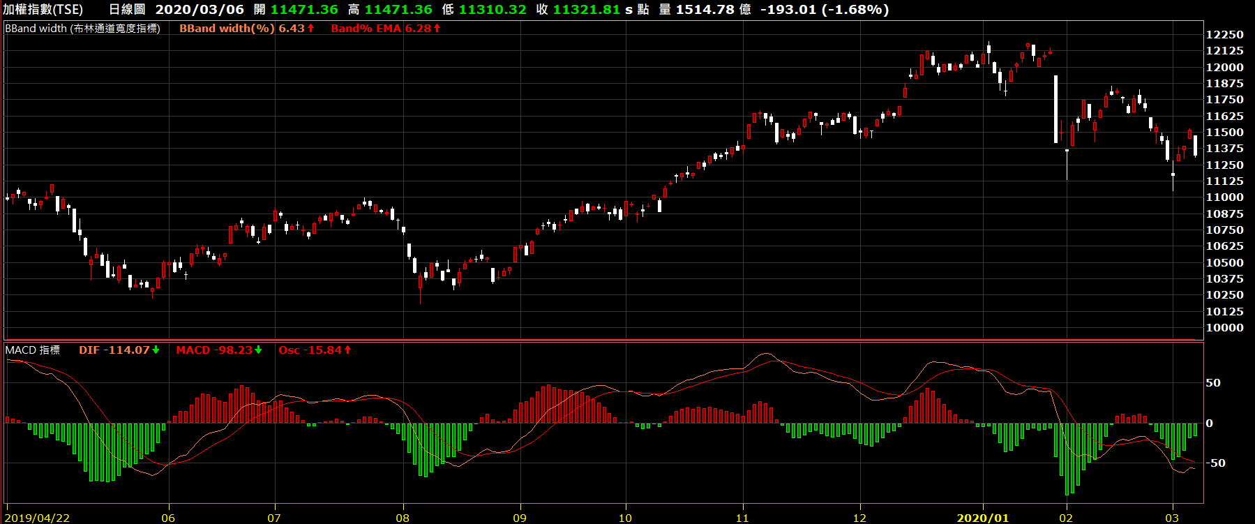The width and height of the screenshot is (1255, 524).
Task: Click the 12250 price axis label
Action: click(1224, 35)
